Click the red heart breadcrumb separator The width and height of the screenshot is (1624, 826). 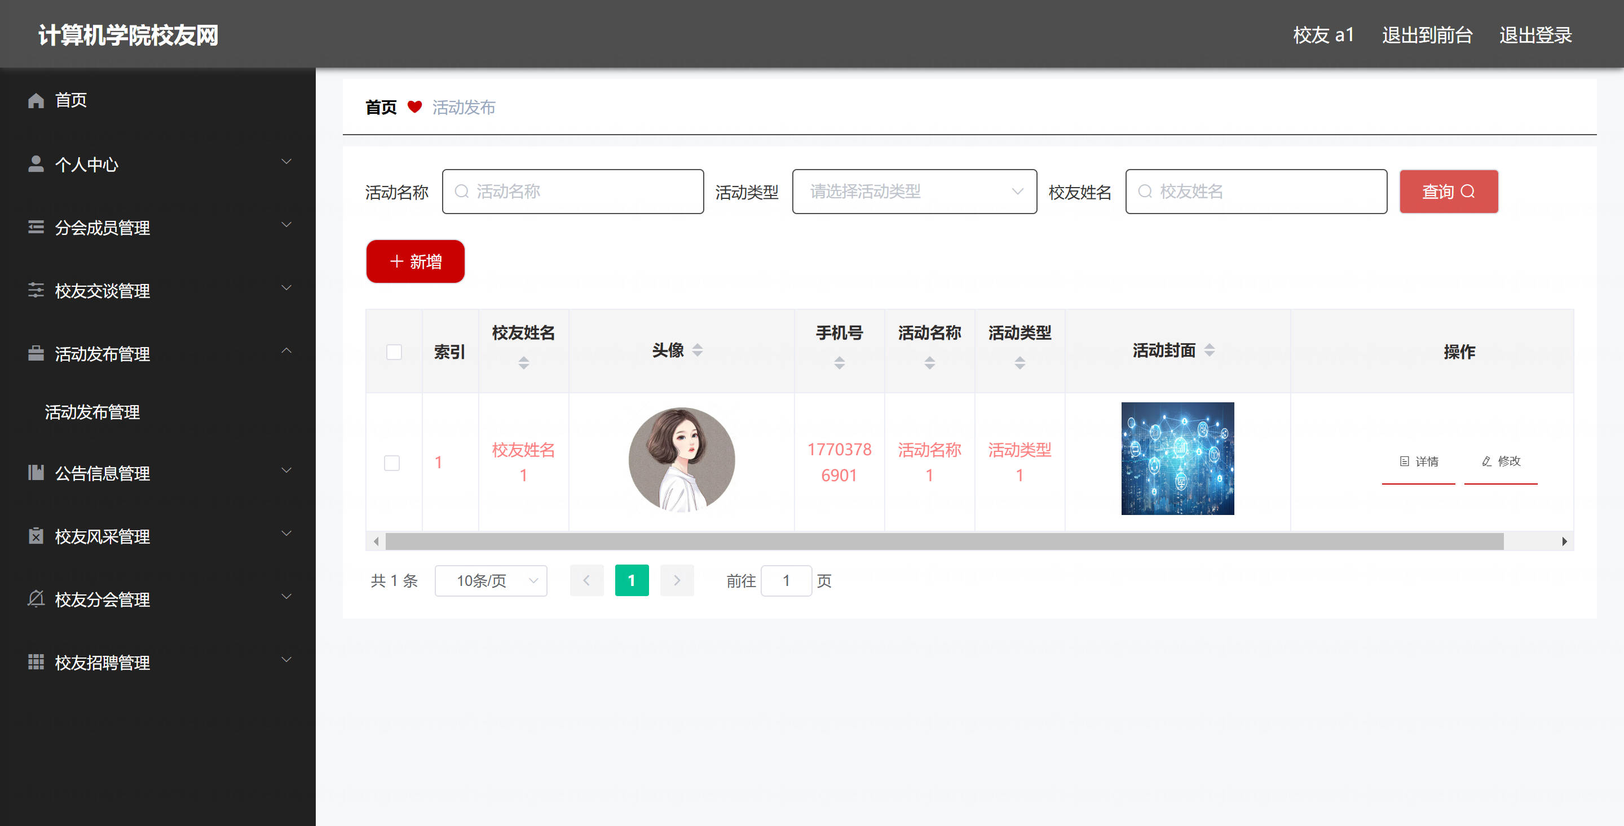[x=414, y=107]
